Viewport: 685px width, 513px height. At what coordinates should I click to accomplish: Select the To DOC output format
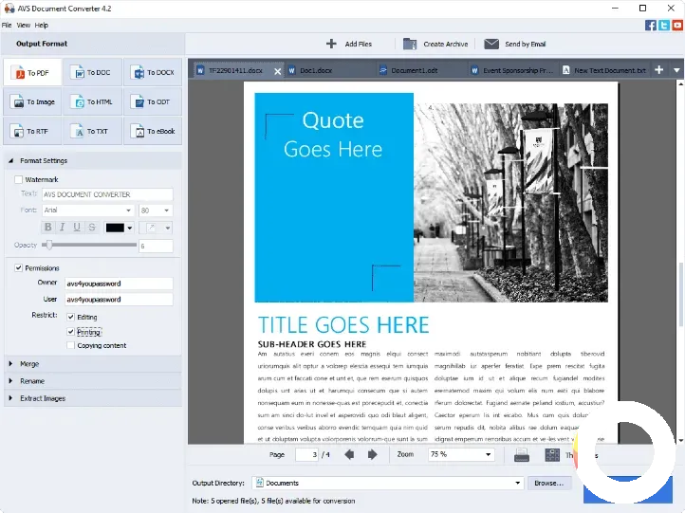coord(92,72)
